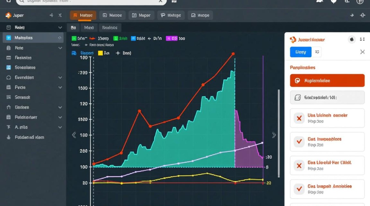Toggle the checkmark box on the second checklist item
The image size is (370, 206).
[299, 142]
